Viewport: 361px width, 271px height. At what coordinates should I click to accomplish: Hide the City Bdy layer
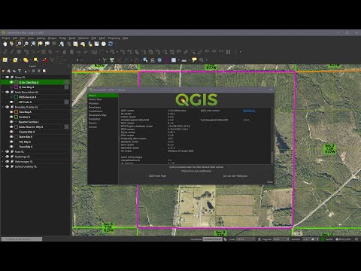click(11, 142)
